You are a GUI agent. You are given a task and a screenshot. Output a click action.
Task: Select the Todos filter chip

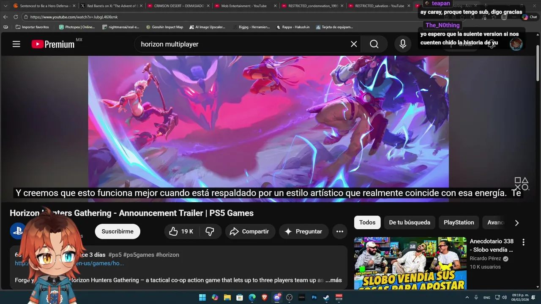pos(367,223)
